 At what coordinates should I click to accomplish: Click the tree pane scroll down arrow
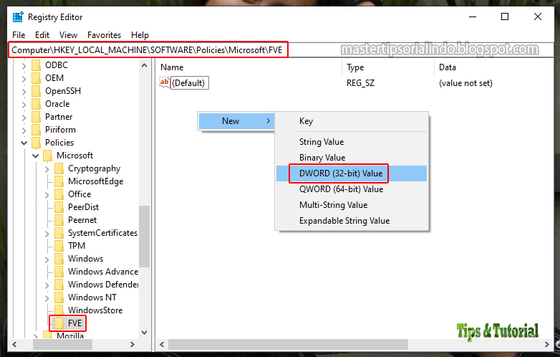point(144,333)
